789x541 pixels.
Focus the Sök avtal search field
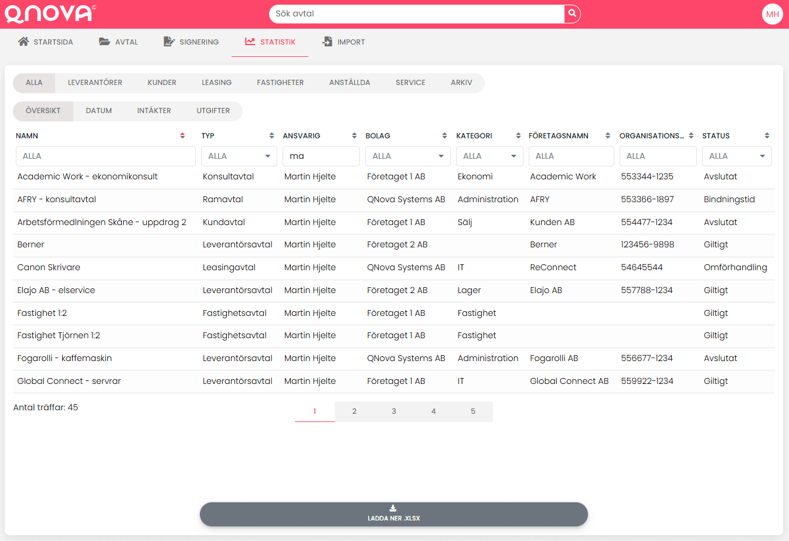(417, 14)
